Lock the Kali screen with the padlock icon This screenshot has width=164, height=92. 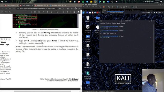pyautogui.click(x=160, y=13)
